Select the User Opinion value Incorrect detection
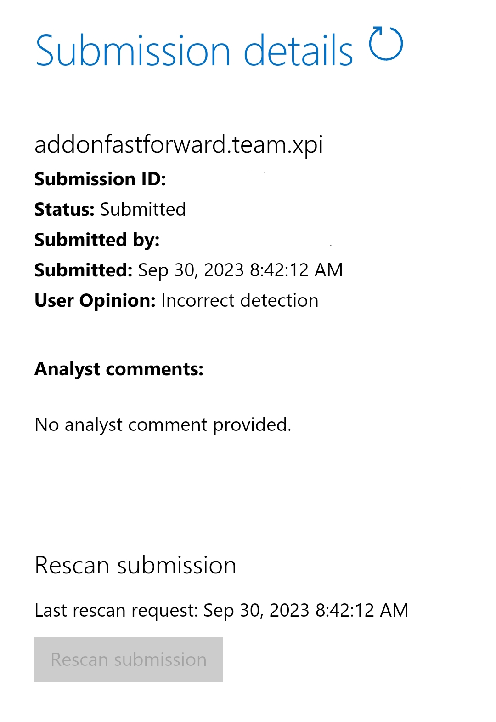The height and width of the screenshot is (722, 496). (239, 300)
